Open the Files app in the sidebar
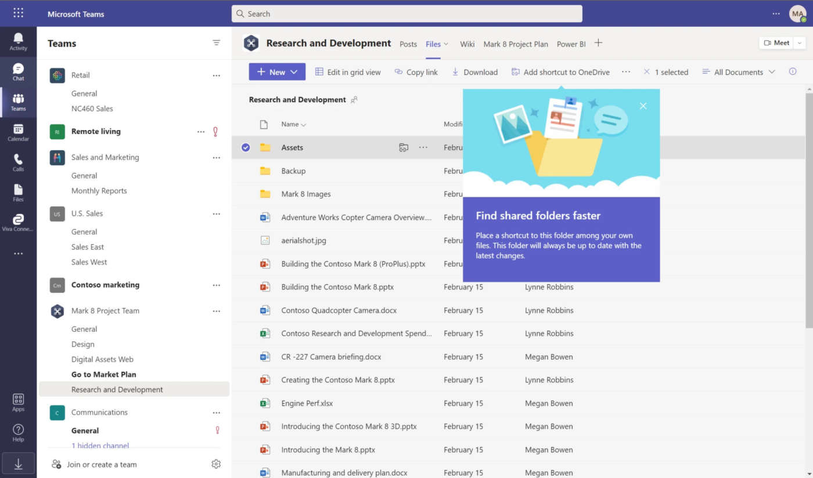This screenshot has height=478, width=813. tap(18, 191)
